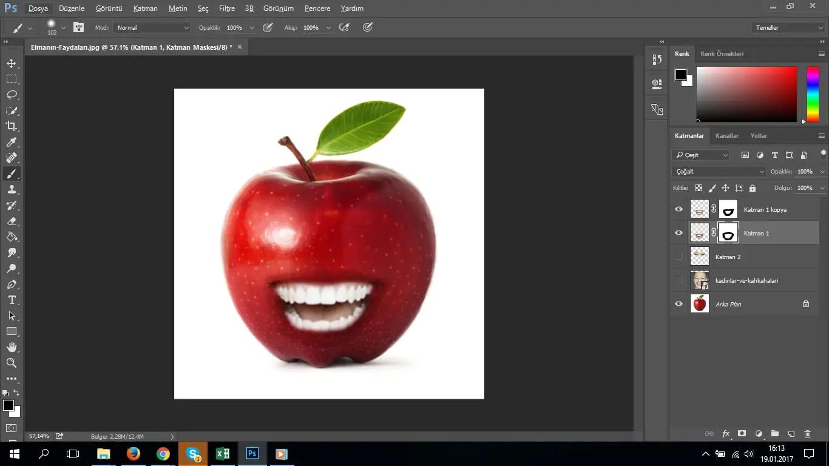Viewport: 829px width, 466px height.
Task: Click the delete layer trash icon
Action: point(807,434)
